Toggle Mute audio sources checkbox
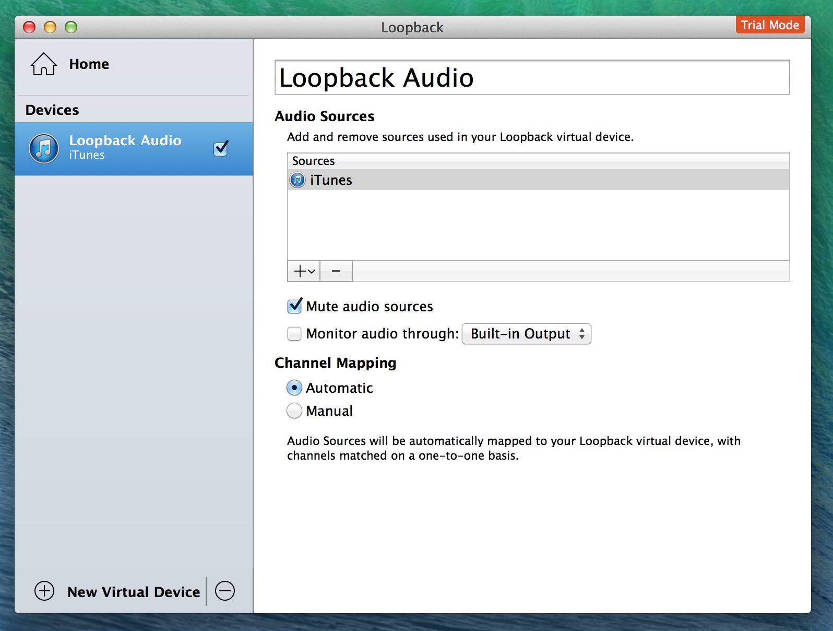Screen dimensions: 833x631 tap(295, 306)
